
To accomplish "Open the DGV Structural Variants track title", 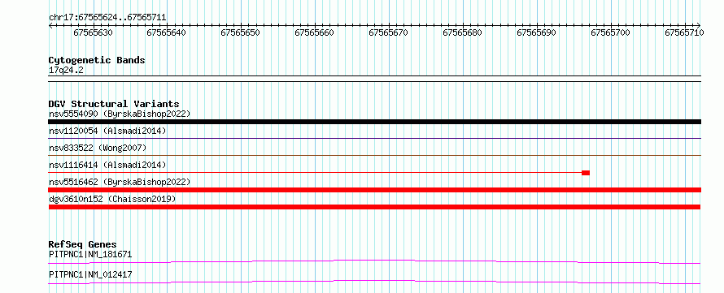I will (x=114, y=104).
